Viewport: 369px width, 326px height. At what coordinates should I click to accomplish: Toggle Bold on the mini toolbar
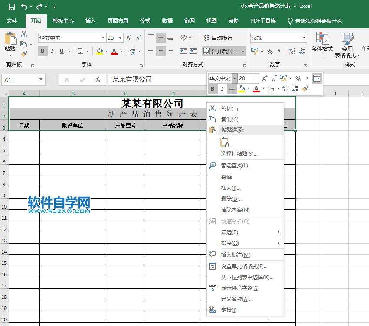pyautogui.click(x=212, y=89)
